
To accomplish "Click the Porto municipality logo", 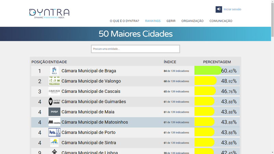I will point(54,132).
